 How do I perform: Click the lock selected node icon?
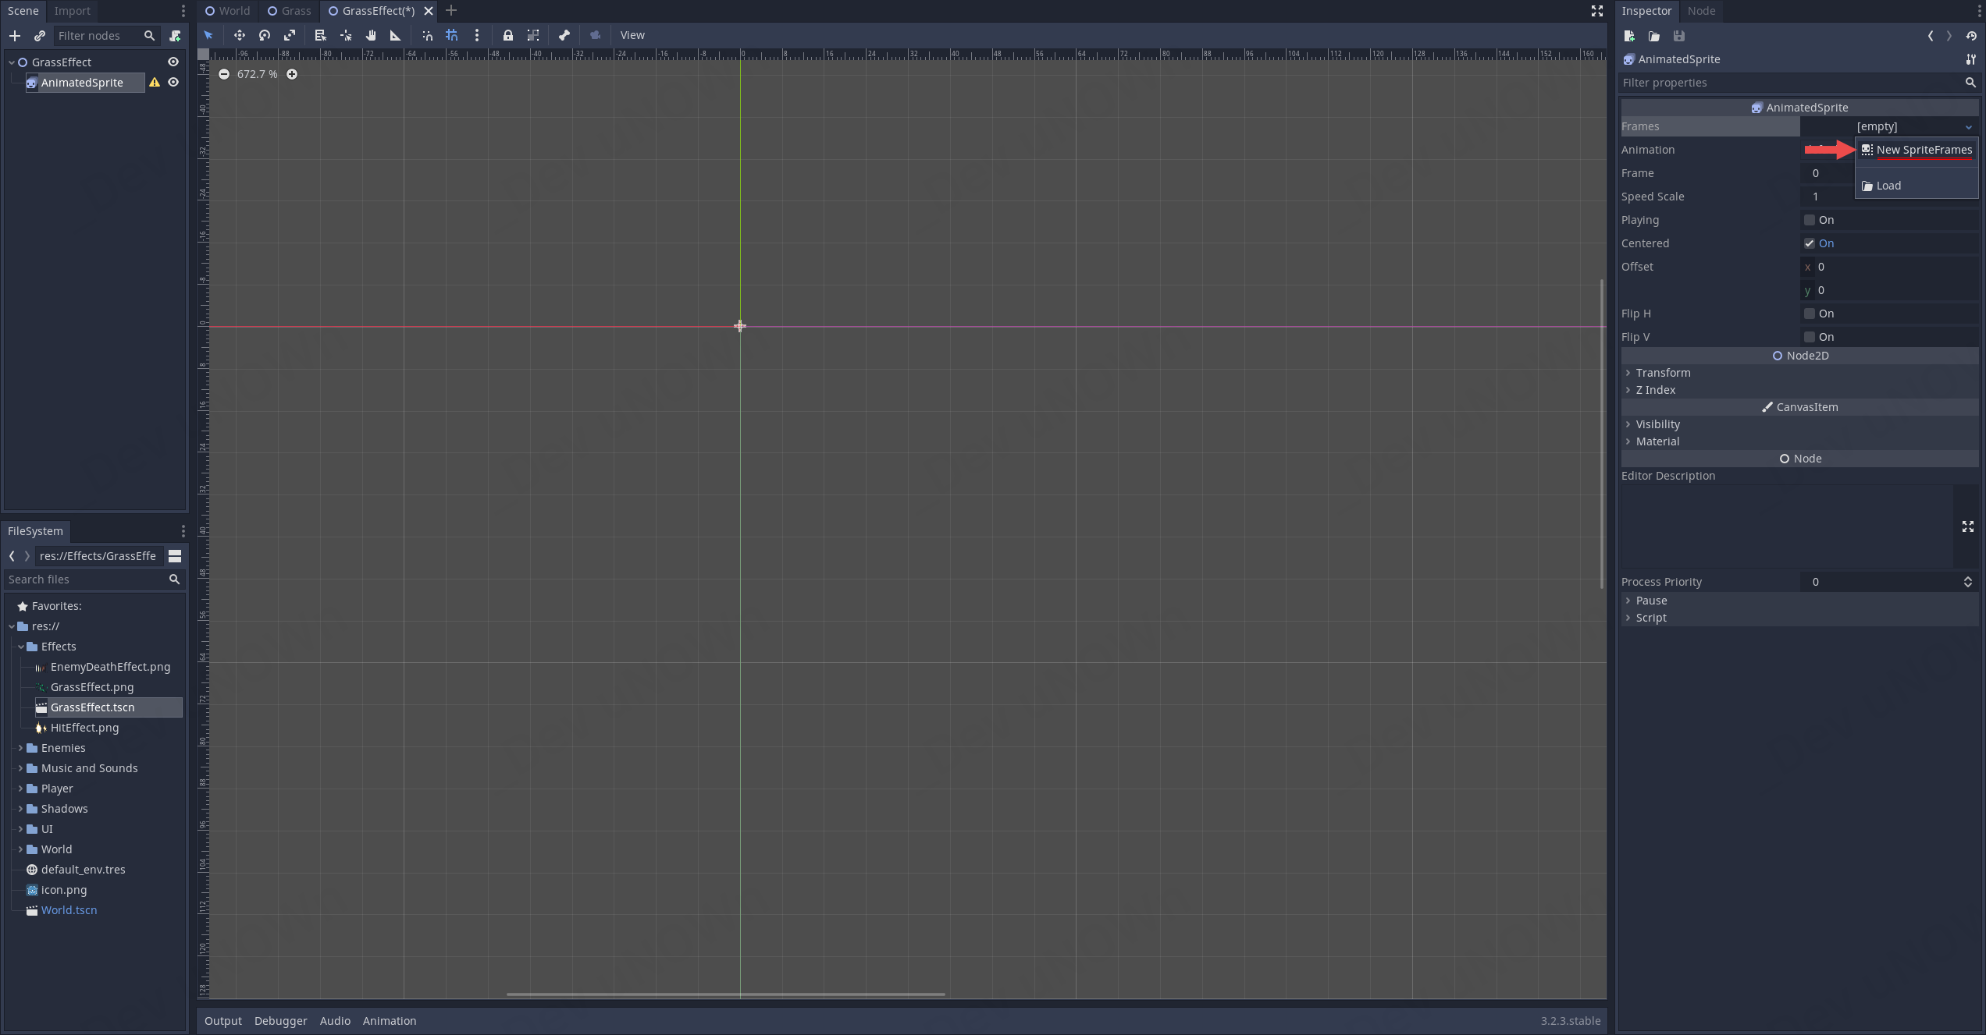point(508,35)
